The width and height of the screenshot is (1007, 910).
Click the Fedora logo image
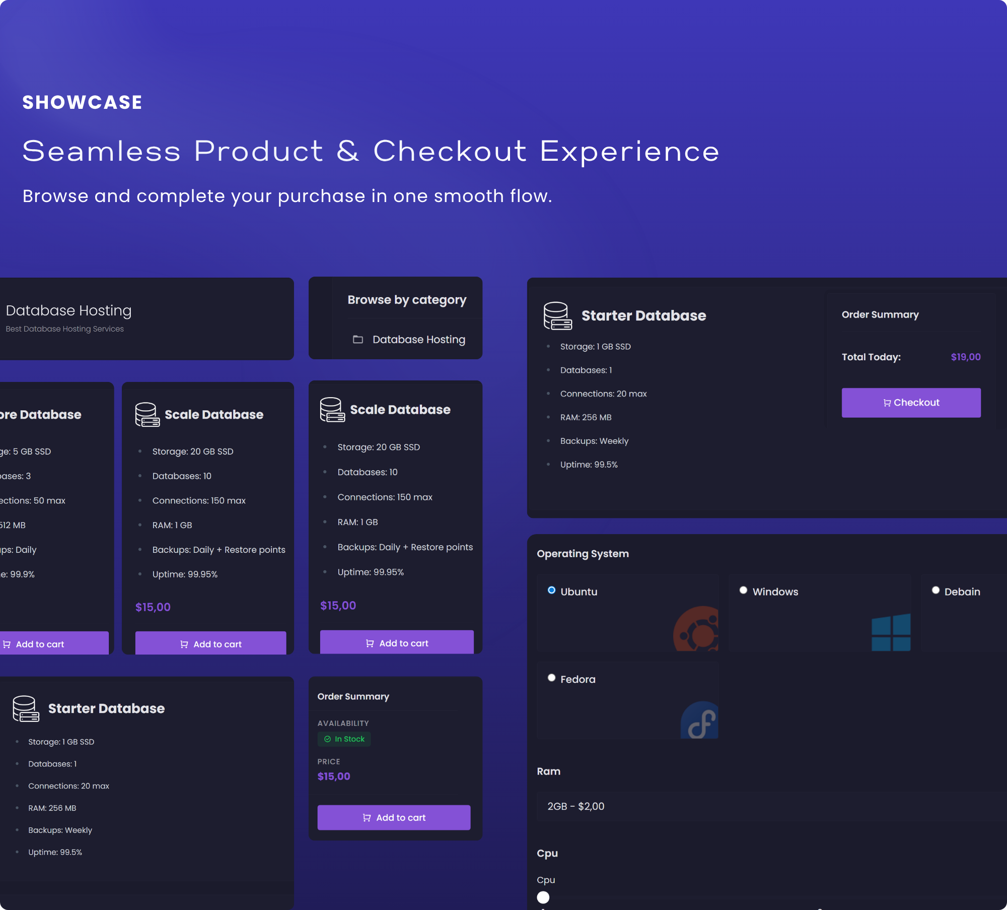(700, 721)
